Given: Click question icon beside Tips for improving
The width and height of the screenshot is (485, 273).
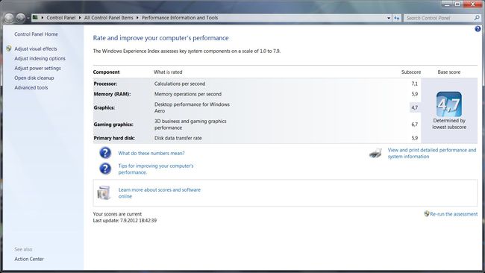Looking at the screenshot, I should click(x=105, y=169).
